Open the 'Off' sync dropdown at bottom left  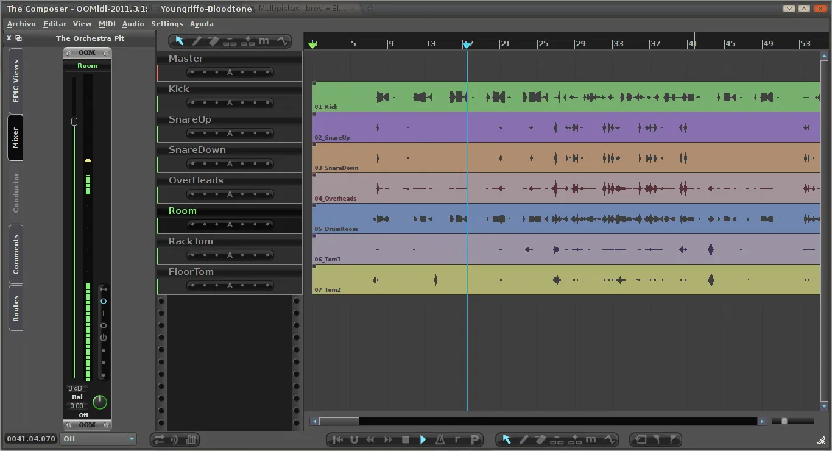point(97,439)
